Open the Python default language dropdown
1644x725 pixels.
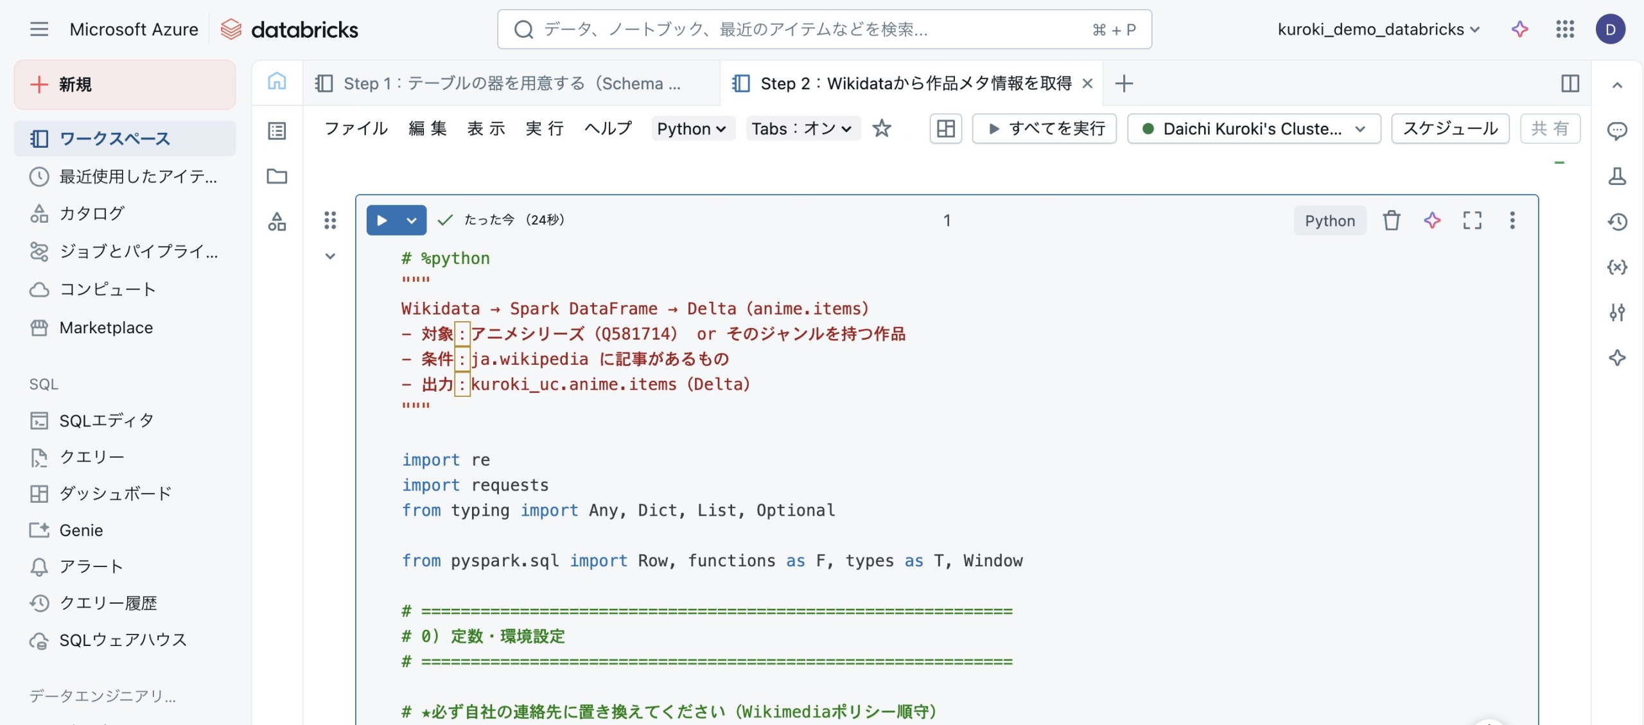coord(692,128)
